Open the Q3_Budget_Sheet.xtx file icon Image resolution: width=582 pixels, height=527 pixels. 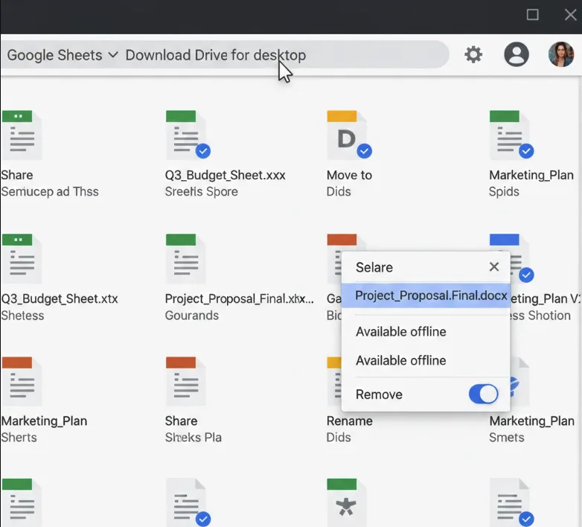21,259
